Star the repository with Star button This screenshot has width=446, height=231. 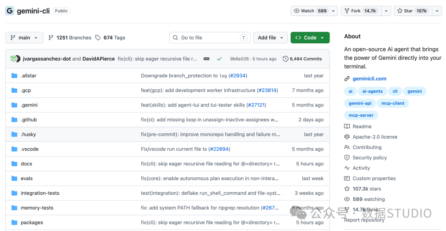pos(413,11)
